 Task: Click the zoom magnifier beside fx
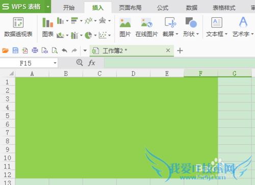(80, 63)
